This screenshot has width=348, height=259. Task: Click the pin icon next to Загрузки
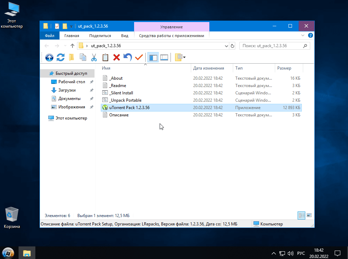91,90
